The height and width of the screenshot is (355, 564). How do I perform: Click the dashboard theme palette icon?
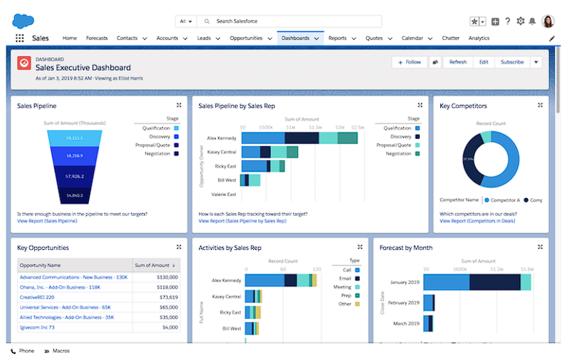click(435, 62)
